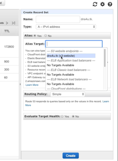118x161 pixels.
Task: Go to next page of record sets
Action: 7,23
